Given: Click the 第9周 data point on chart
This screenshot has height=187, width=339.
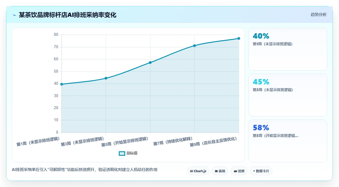Looking at the screenshot, I should [x=239, y=38].
